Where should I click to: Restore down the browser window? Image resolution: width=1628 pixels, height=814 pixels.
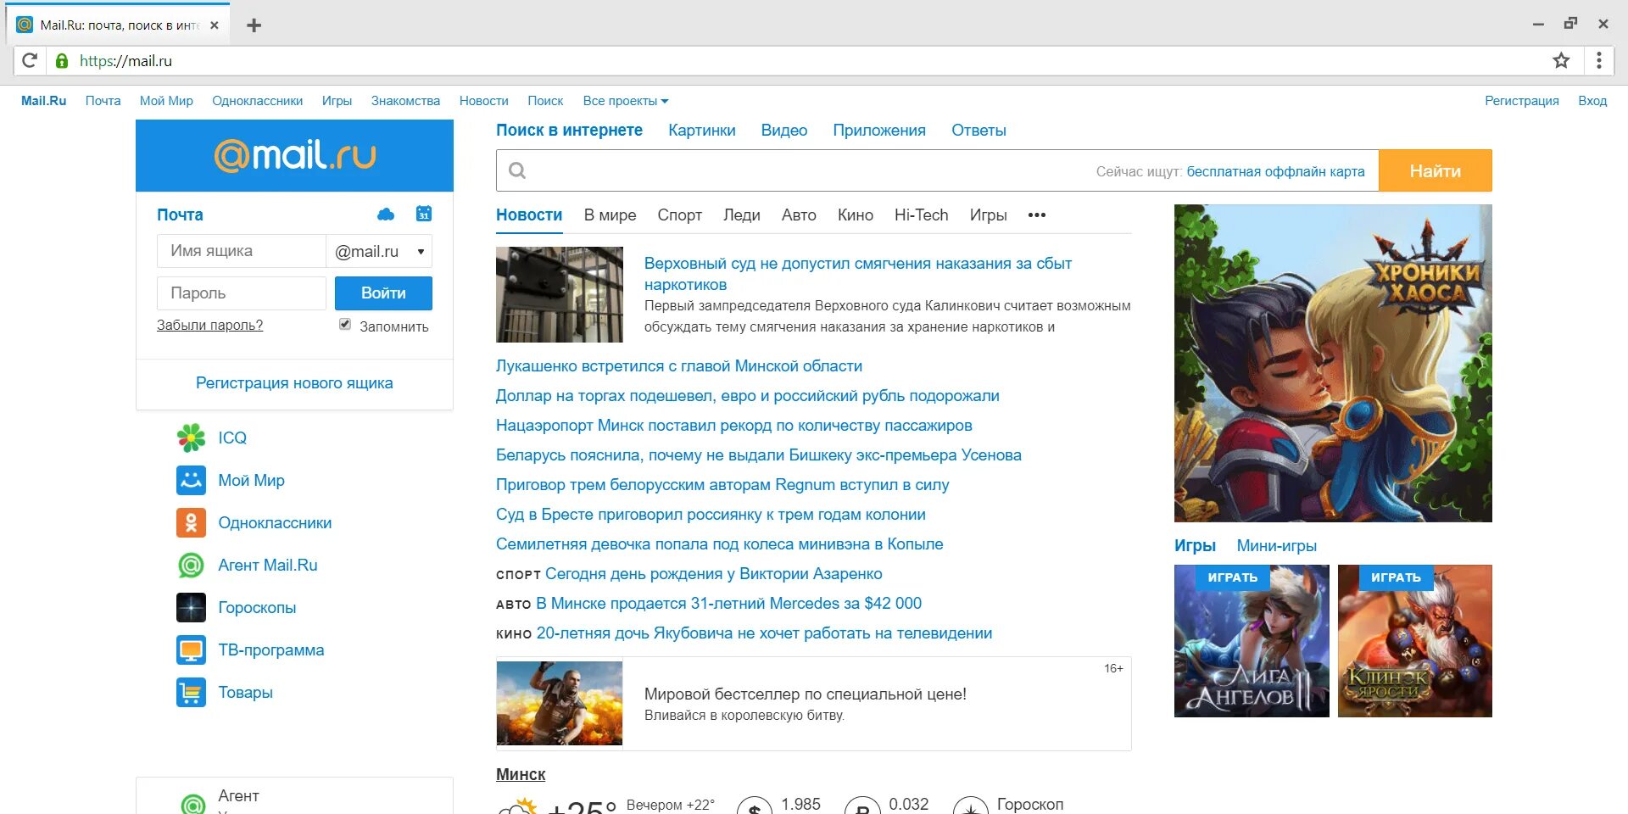pyautogui.click(x=1570, y=24)
